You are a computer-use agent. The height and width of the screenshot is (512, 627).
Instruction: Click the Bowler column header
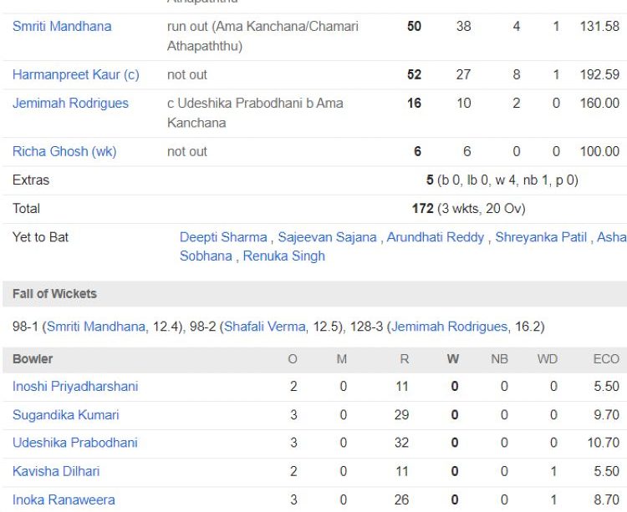click(x=33, y=359)
